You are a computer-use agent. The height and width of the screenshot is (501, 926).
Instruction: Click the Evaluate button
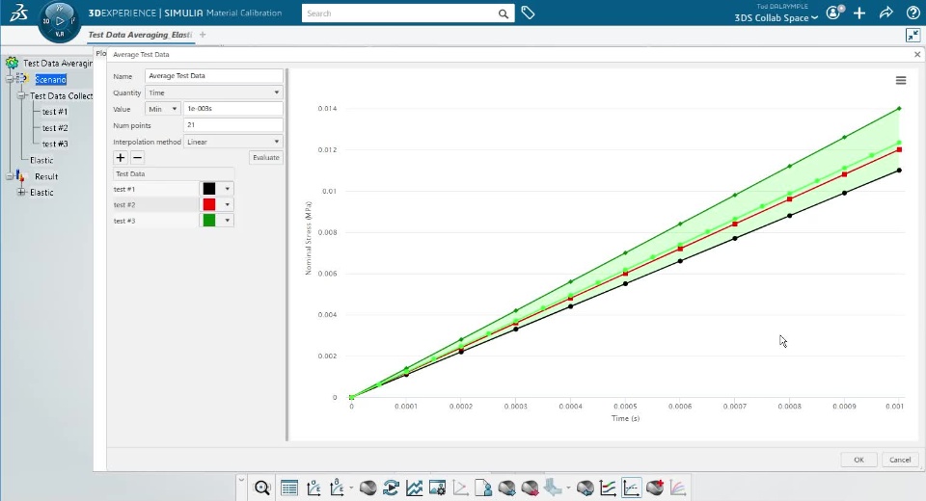266,158
